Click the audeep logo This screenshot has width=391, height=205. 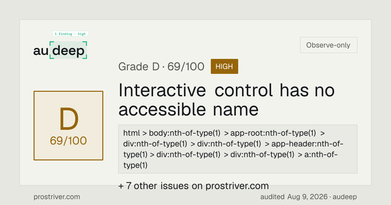tap(60, 50)
